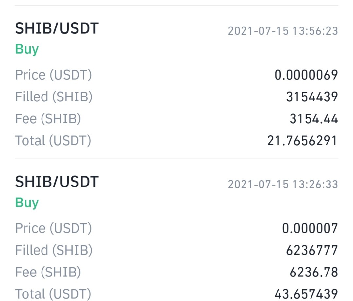Tap filled amount 6236777
This screenshot has height=301, width=353.
(x=312, y=250)
